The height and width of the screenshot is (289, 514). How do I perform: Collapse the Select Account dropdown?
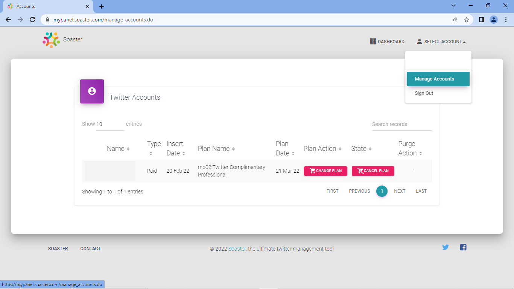441,42
